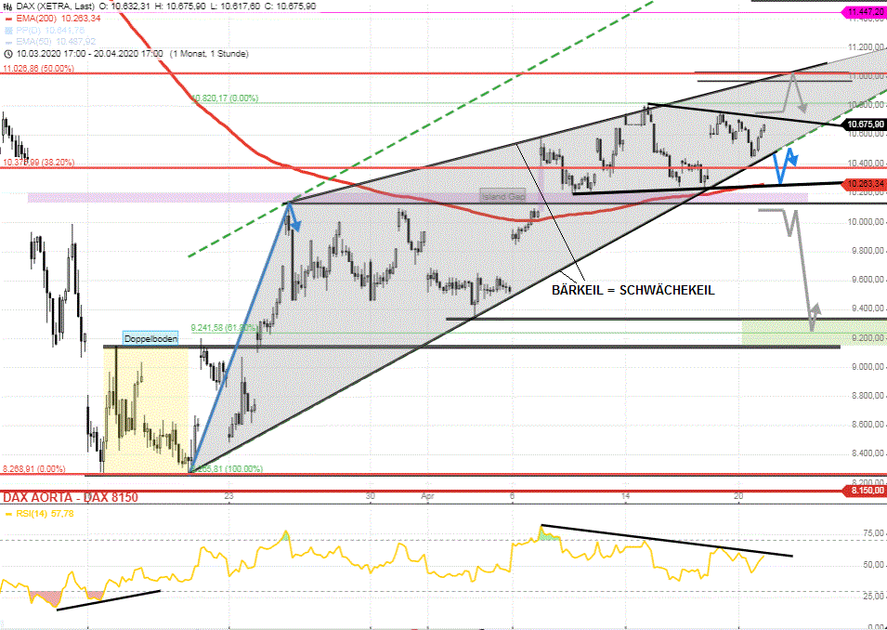
Task: Select the DAX (XETRA, Last) legend label
Action: [x=55, y=7]
